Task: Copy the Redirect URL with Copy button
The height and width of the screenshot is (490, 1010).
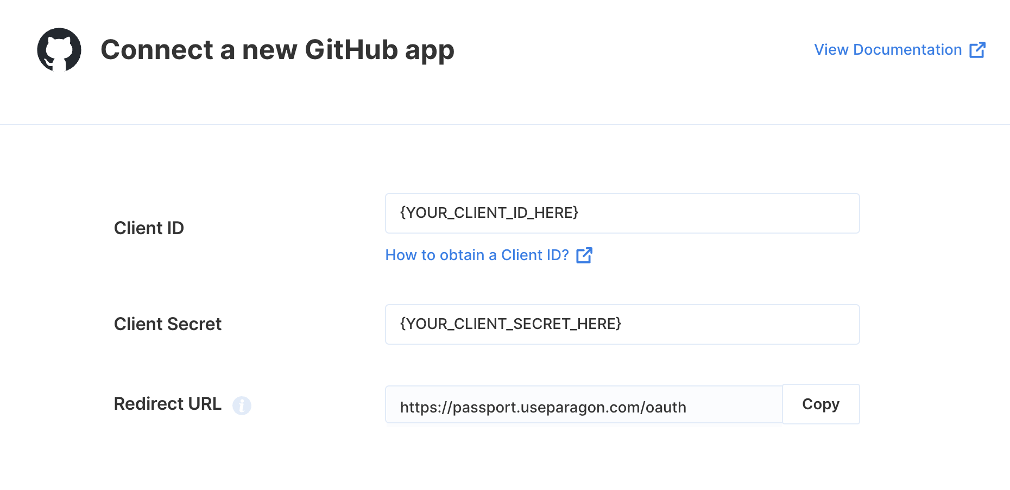Action: pyautogui.click(x=821, y=404)
